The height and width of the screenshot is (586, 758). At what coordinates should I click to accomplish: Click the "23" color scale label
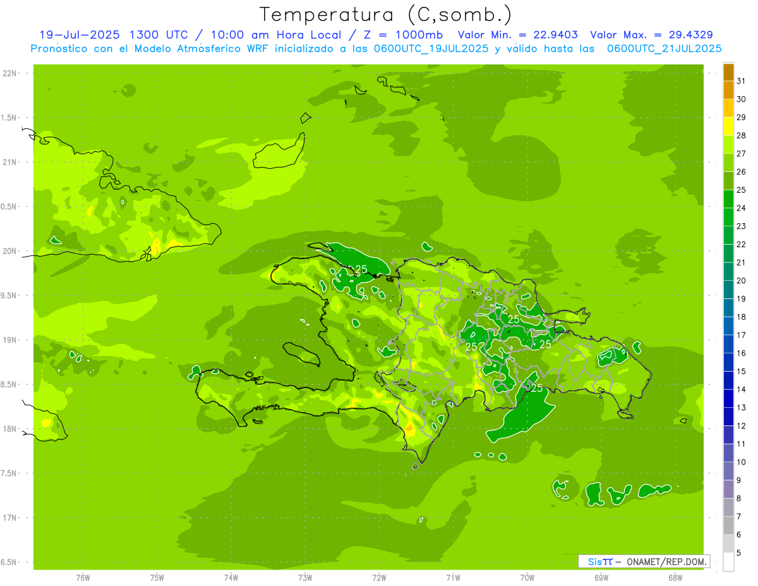click(742, 226)
